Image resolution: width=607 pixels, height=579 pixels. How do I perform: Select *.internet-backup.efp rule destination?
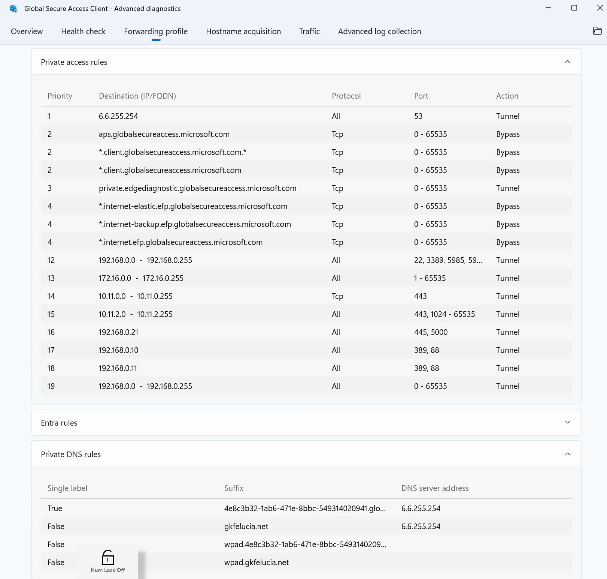coord(195,224)
